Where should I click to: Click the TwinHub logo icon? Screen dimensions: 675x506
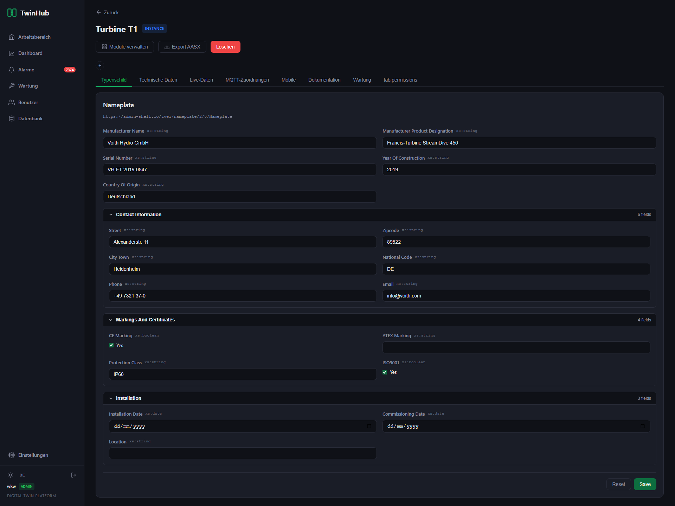pyautogui.click(x=12, y=13)
